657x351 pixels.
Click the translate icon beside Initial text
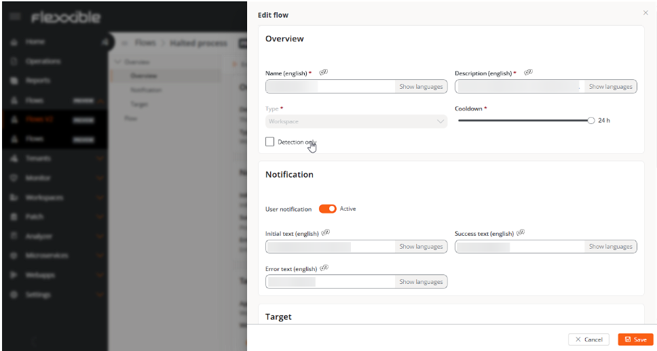(x=326, y=232)
